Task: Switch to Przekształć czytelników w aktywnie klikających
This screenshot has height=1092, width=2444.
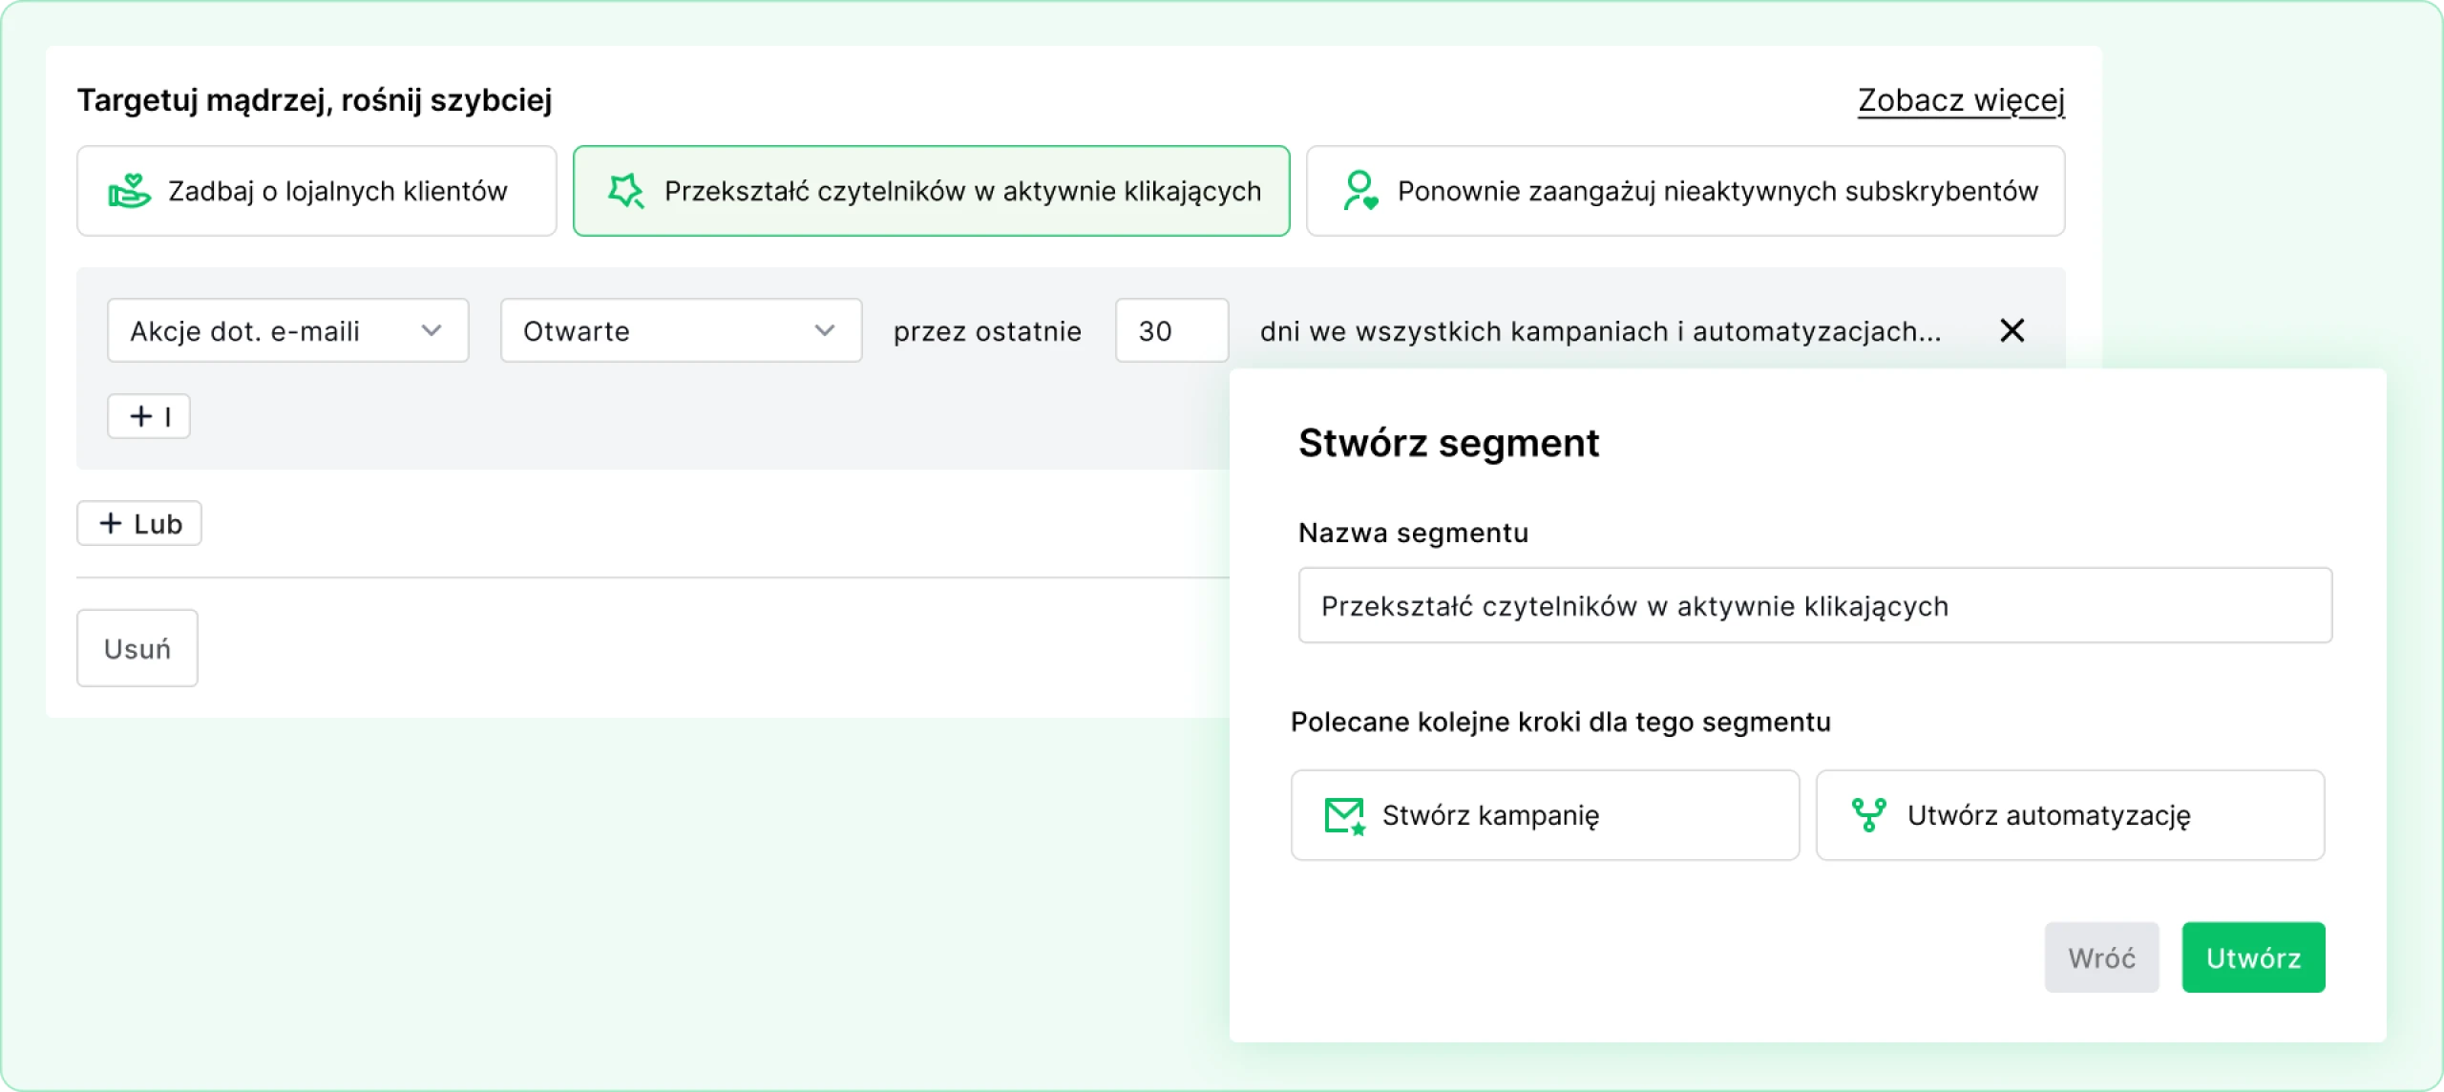Action: [x=931, y=191]
